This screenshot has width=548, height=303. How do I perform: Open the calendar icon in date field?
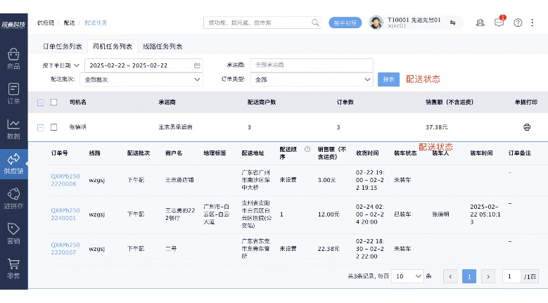click(197, 65)
